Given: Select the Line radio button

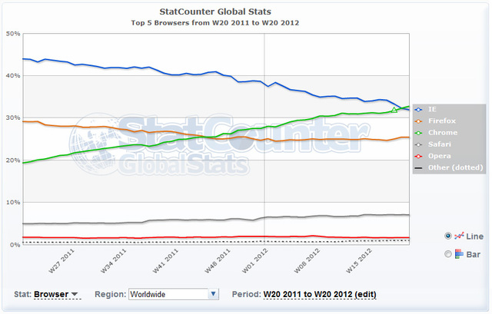Looking at the screenshot, I should point(447,236).
